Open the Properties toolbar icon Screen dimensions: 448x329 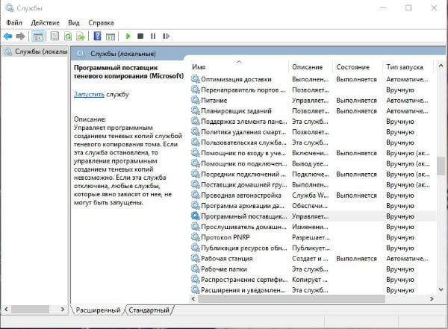tap(55, 37)
